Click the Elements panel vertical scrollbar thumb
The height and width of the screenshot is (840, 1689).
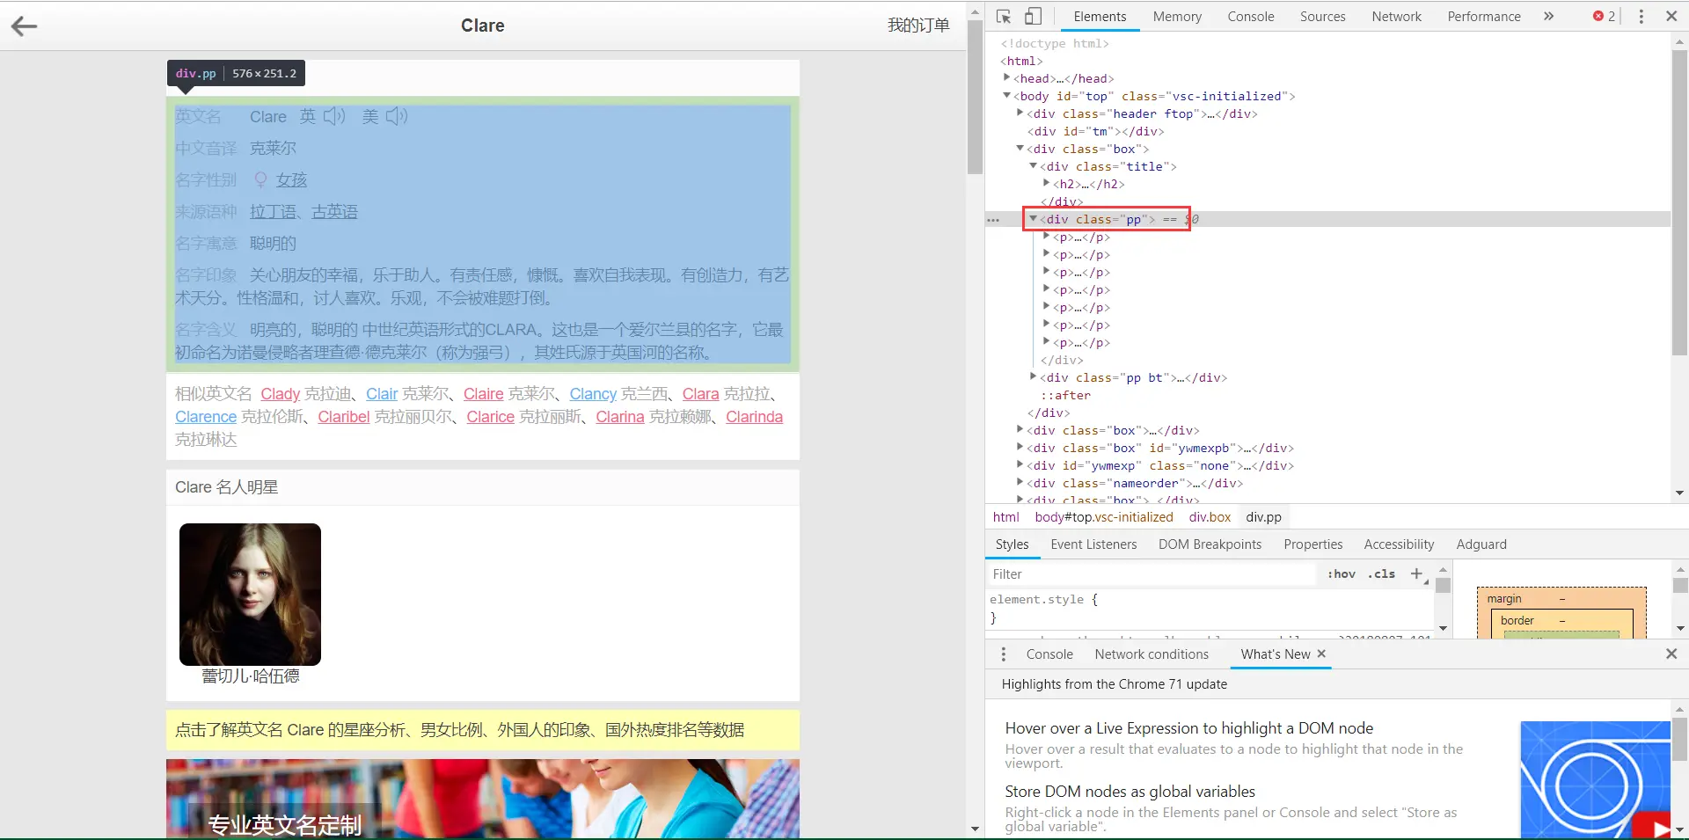(1679, 202)
